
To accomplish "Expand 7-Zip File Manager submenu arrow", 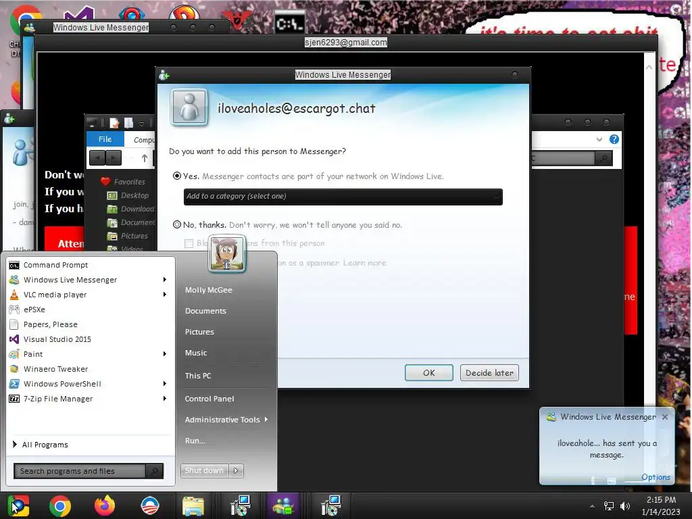I will pos(165,399).
